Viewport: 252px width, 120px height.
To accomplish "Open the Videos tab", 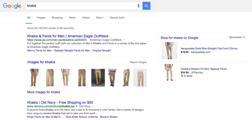I will pyautogui.click(x=86, y=18).
